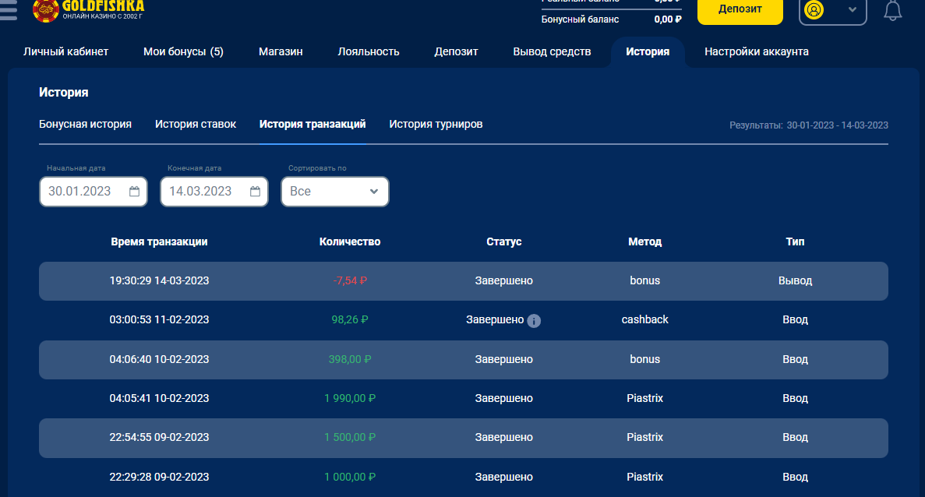Screen dimensions: 925x497
Task: Click the Время транзакции column header
Action: point(159,241)
